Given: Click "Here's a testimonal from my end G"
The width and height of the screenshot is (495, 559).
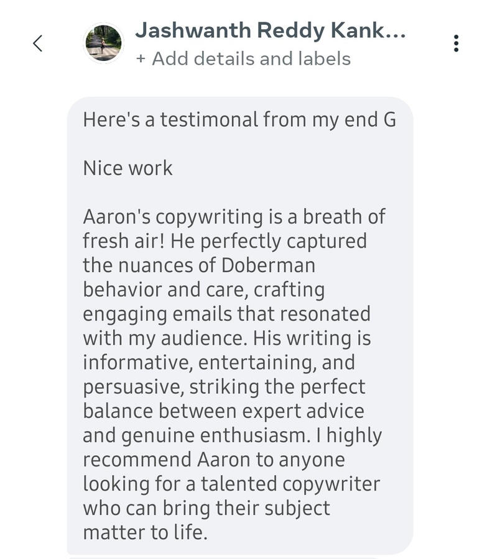Looking at the screenshot, I should click(x=239, y=119).
